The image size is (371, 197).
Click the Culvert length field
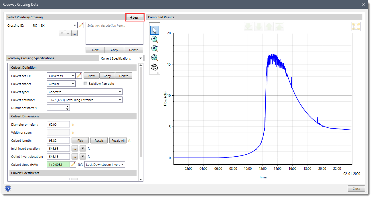click(x=58, y=141)
